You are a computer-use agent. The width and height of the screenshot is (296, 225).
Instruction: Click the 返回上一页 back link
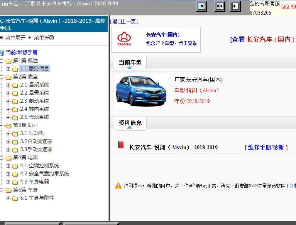click(x=124, y=22)
